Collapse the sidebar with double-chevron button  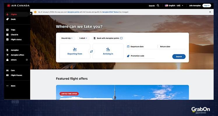pos(31,14)
